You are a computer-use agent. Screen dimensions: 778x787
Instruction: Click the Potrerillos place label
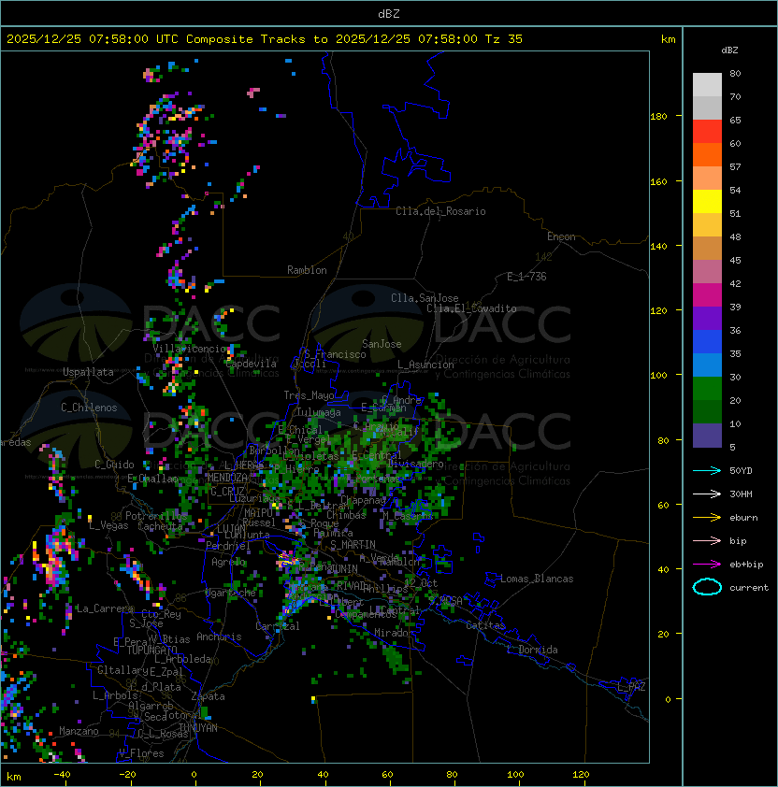point(156,516)
